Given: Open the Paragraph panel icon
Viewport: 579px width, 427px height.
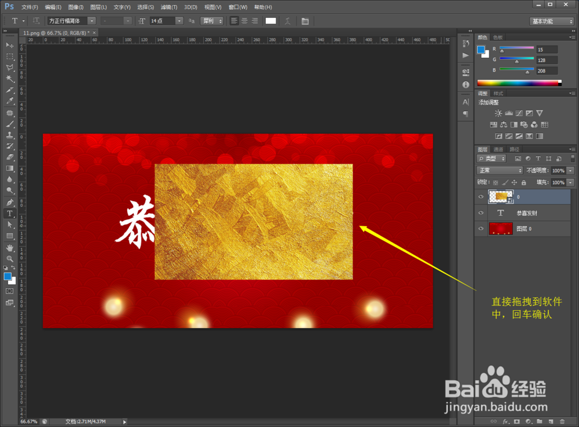Looking at the screenshot, I should 466,113.
